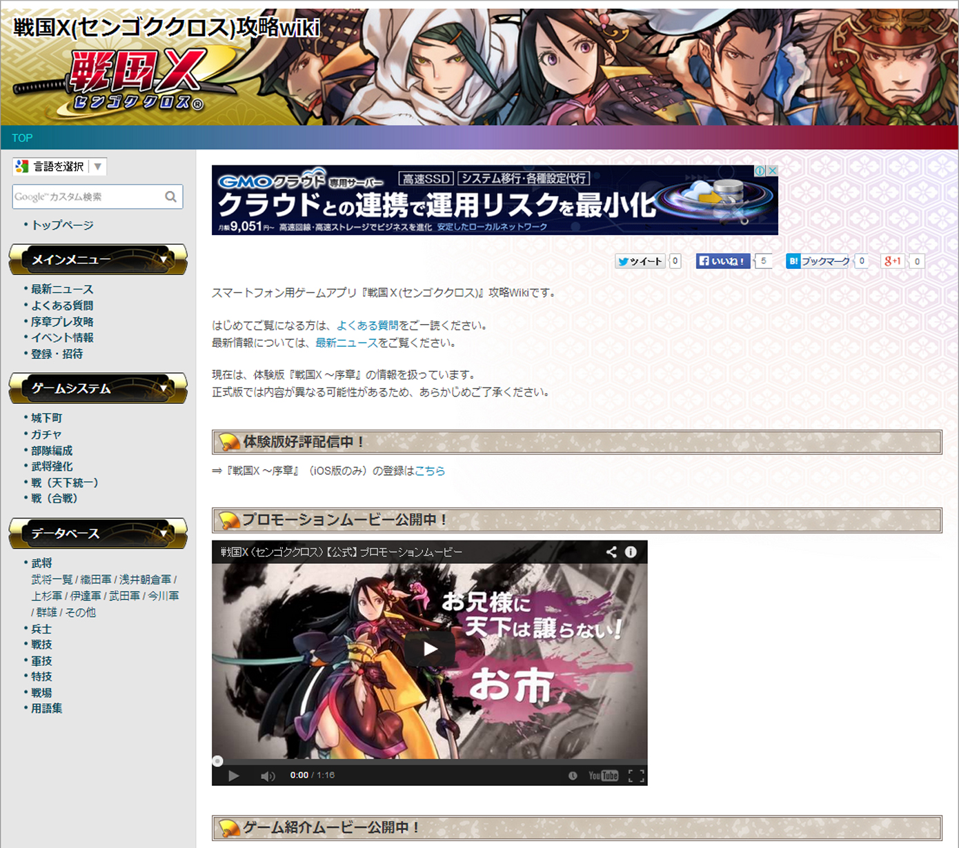Collapse the メインメニュー sidebar section
Image resolution: width=959 pixels, height=848 pixels.
point(98,259)
